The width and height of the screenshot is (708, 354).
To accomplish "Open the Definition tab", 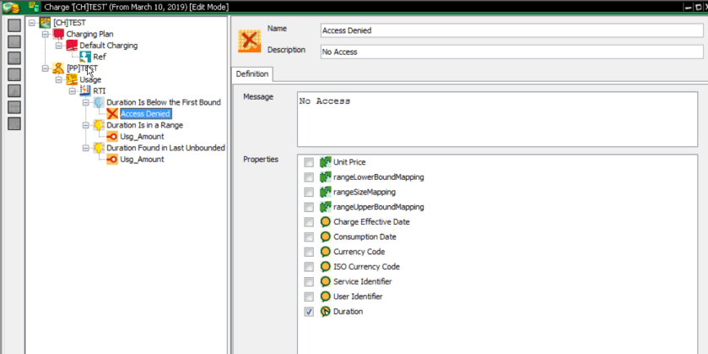I will click(252, 74).
